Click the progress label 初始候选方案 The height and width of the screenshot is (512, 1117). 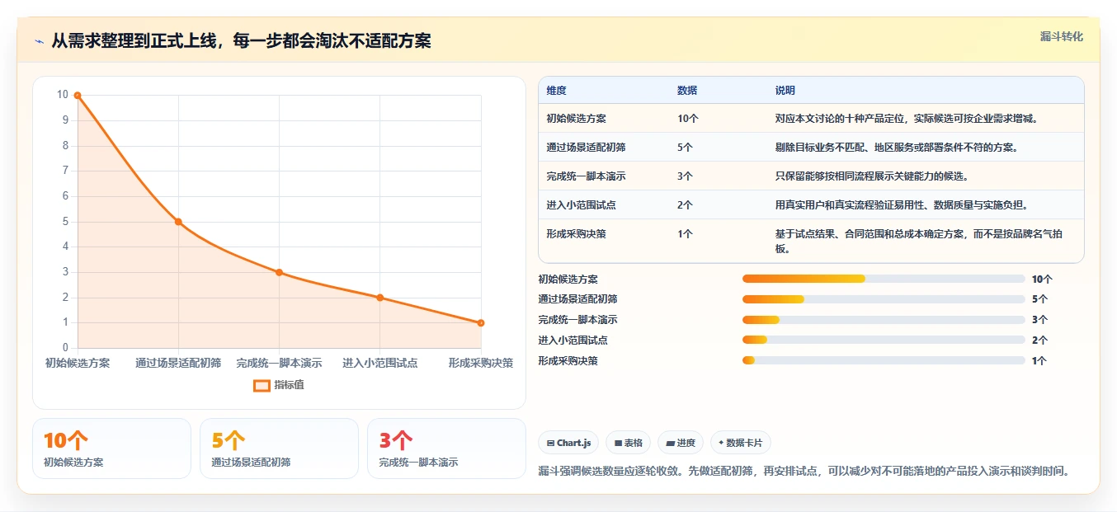click(x=568, y=279)
